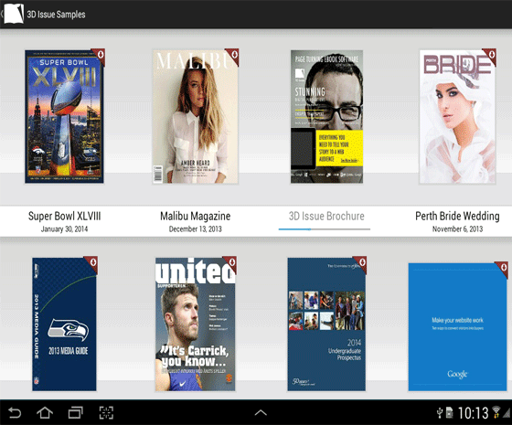This screenshot has height=425, width=512.
Task: Open the Super Bowl XLVIII cover
Action: pos(64,117)
